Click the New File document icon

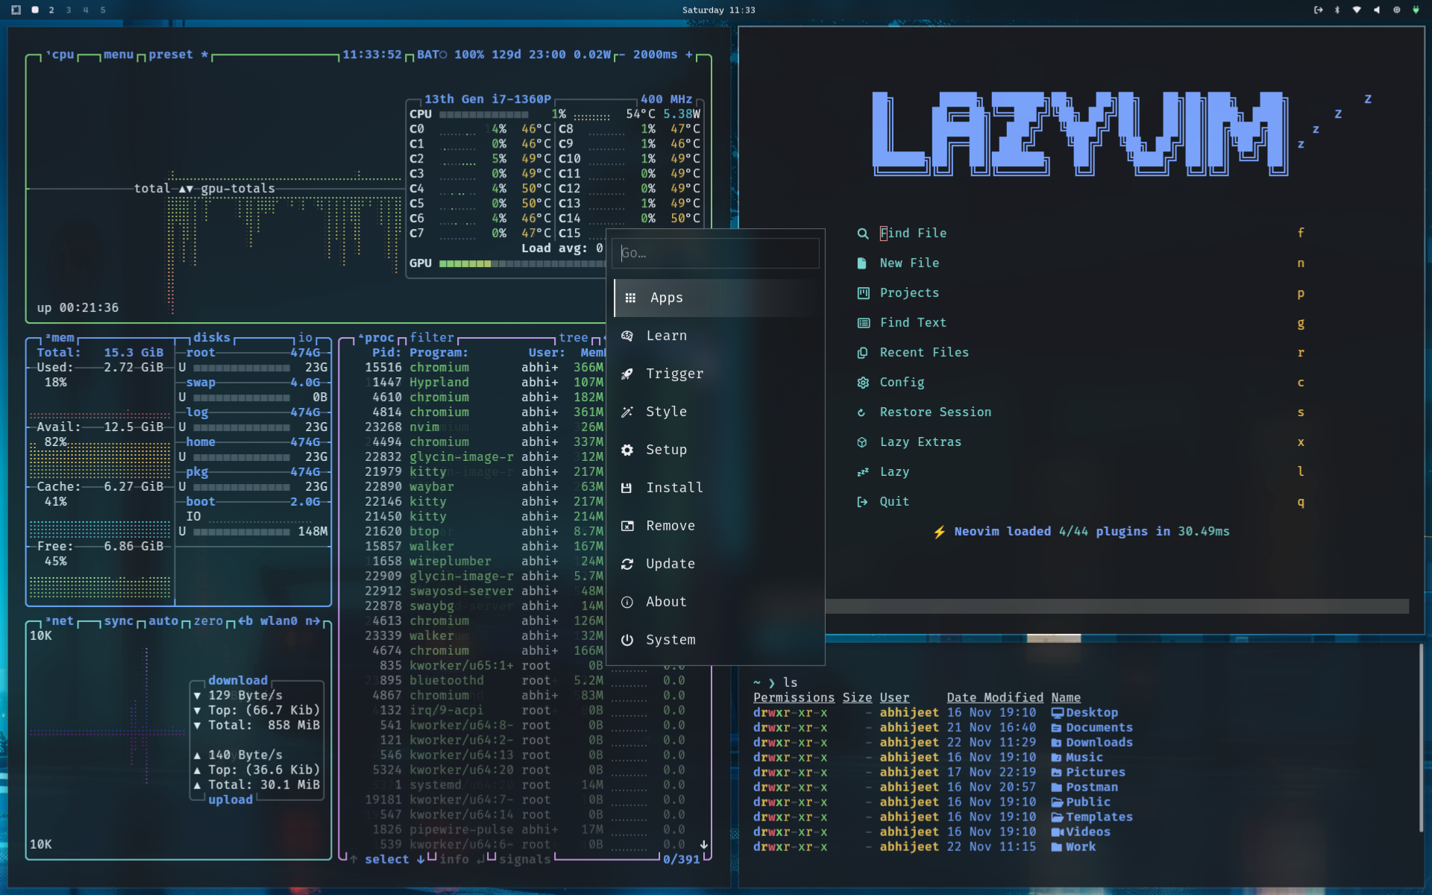(862, 263)
